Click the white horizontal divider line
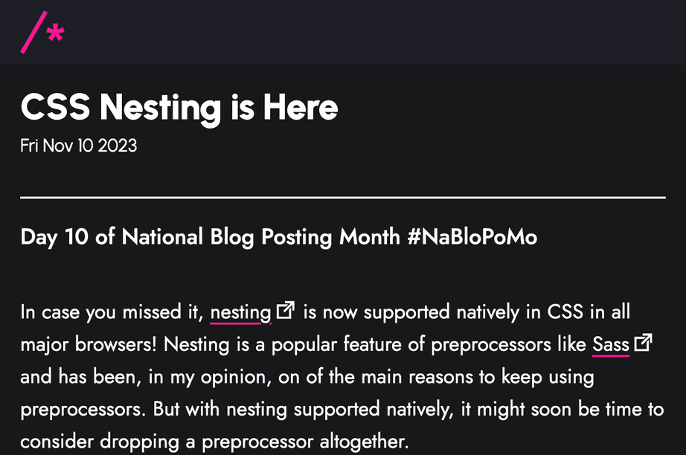The height and width of the screenshot is (455, 686). (343, 198)
